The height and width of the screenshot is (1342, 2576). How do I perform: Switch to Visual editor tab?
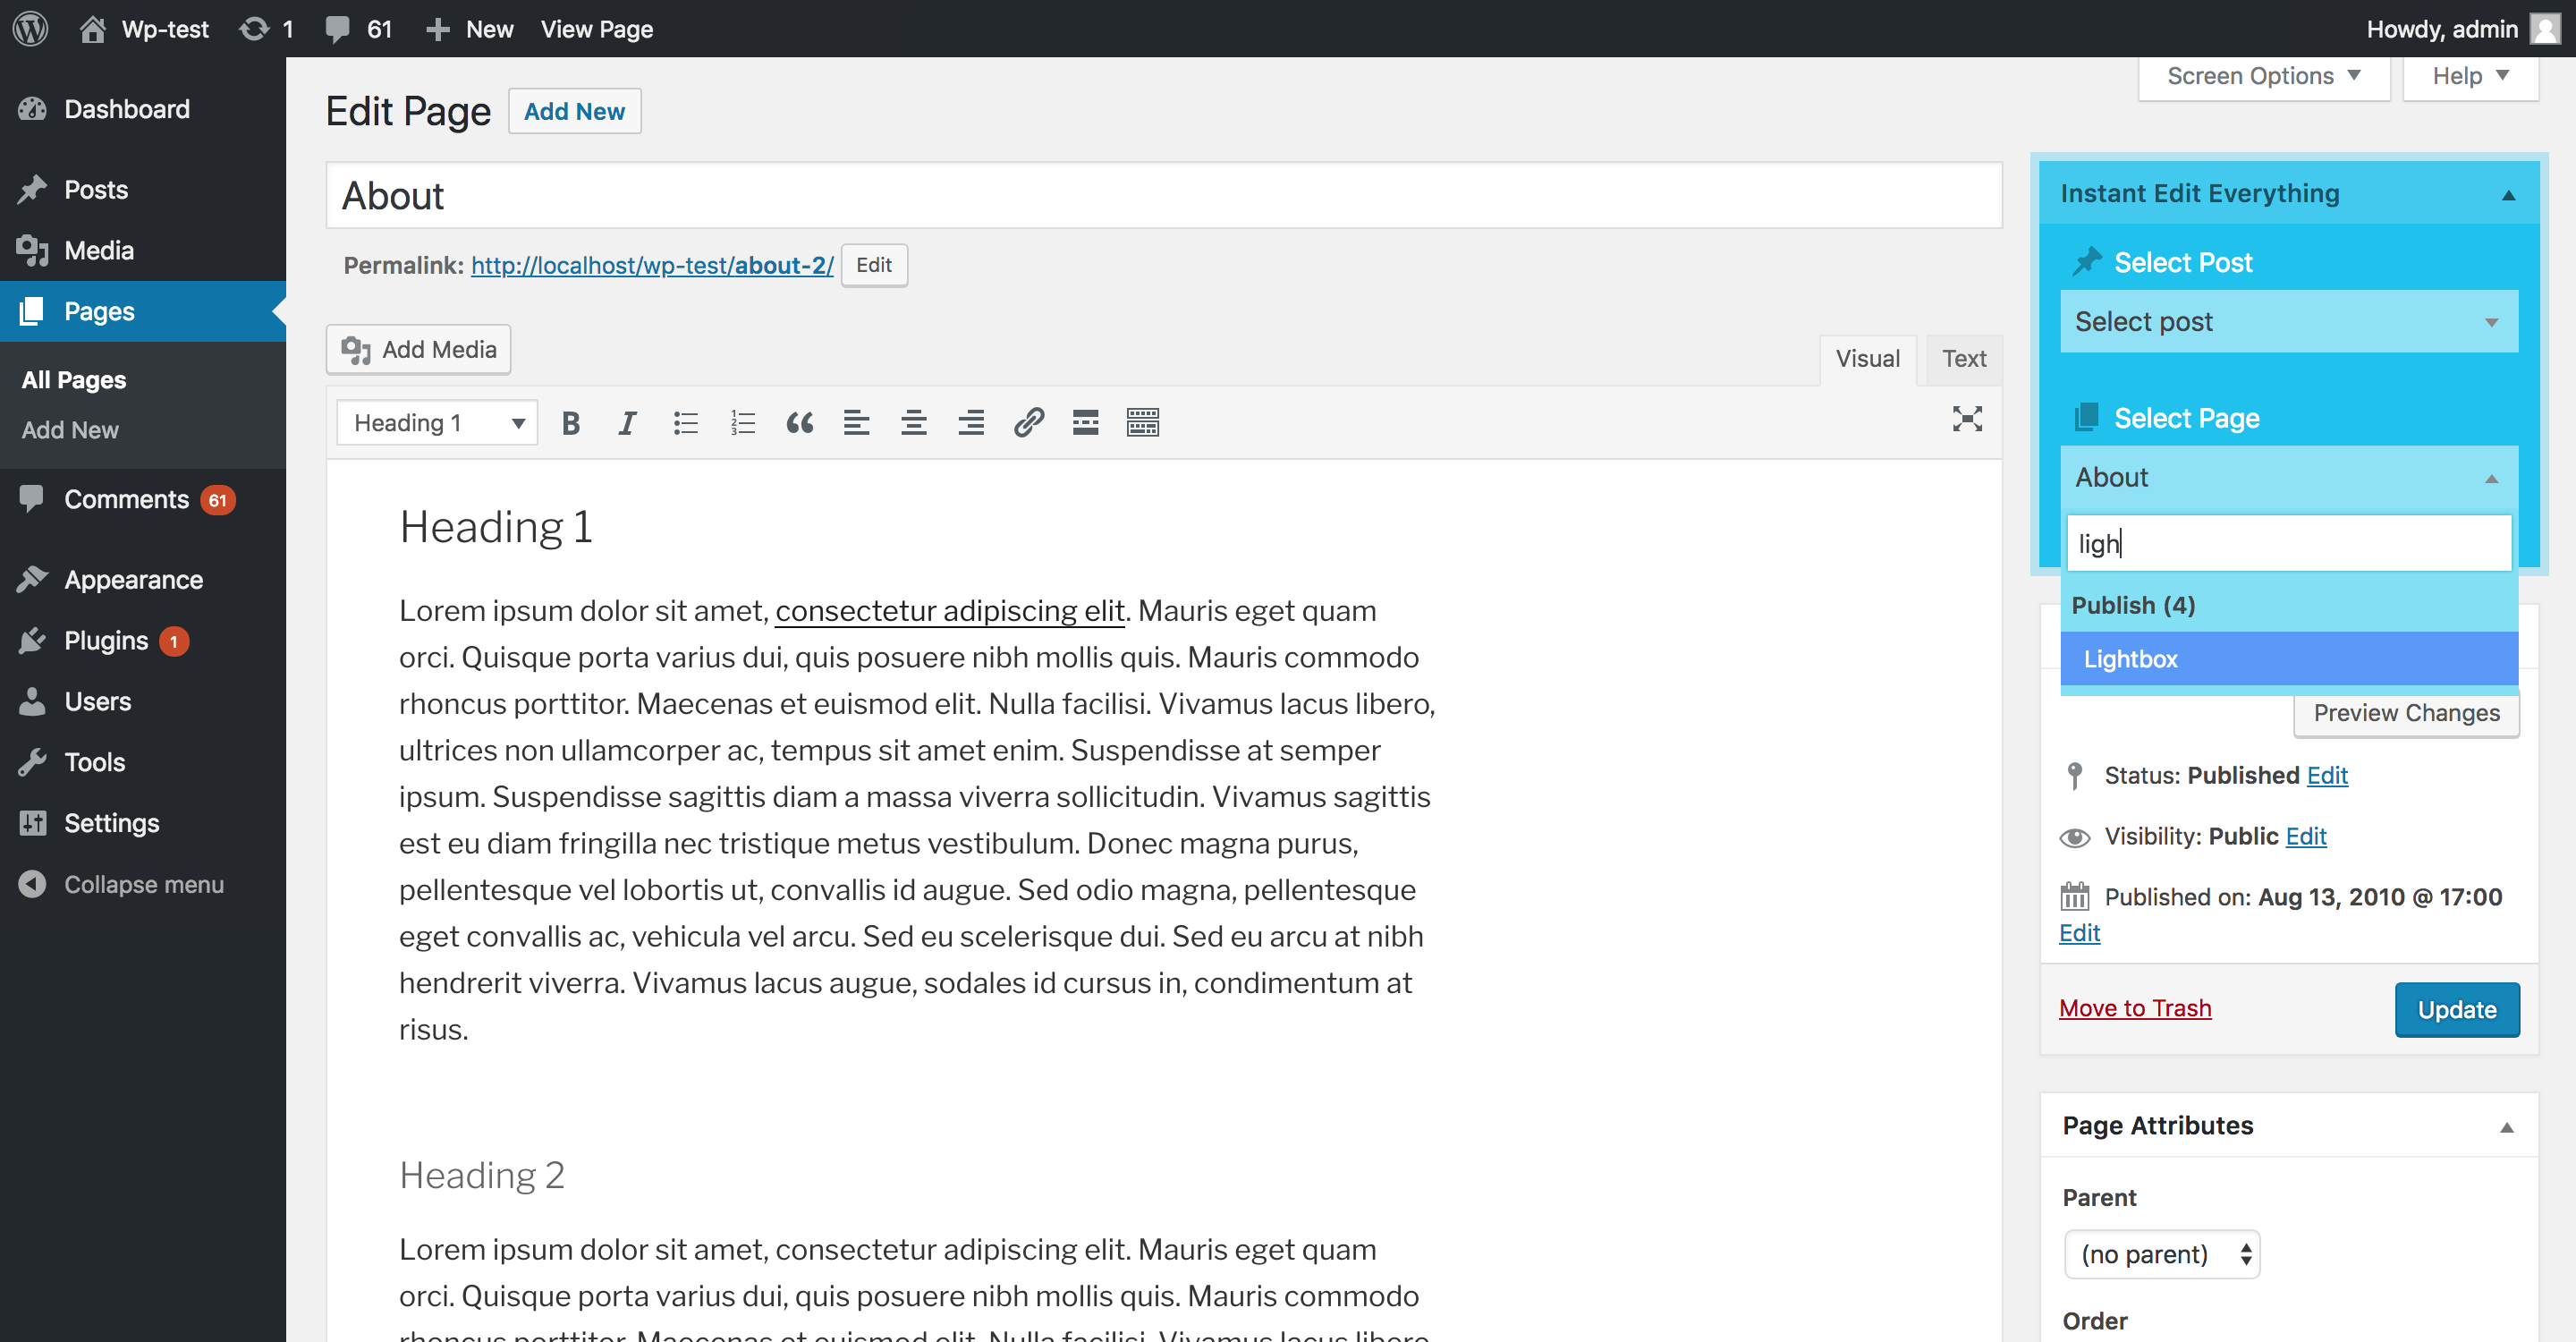pos(1868,358)
